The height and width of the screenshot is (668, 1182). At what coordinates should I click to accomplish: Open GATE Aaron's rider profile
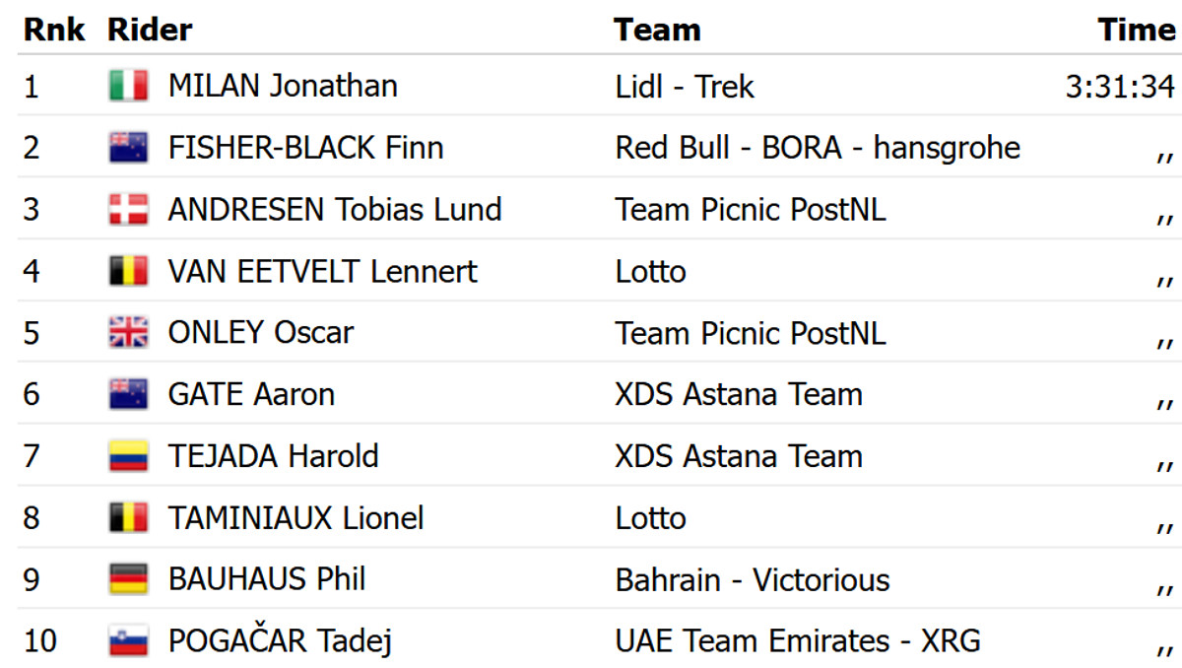(251, 395)
